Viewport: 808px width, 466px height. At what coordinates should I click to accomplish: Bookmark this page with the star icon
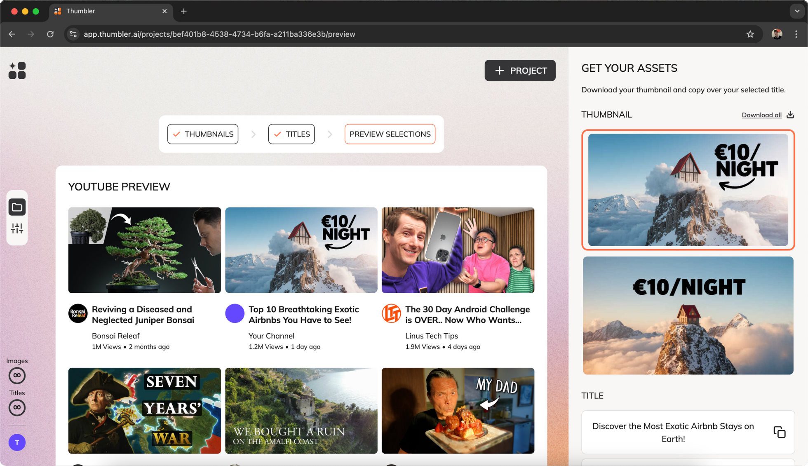coord(750,34)
